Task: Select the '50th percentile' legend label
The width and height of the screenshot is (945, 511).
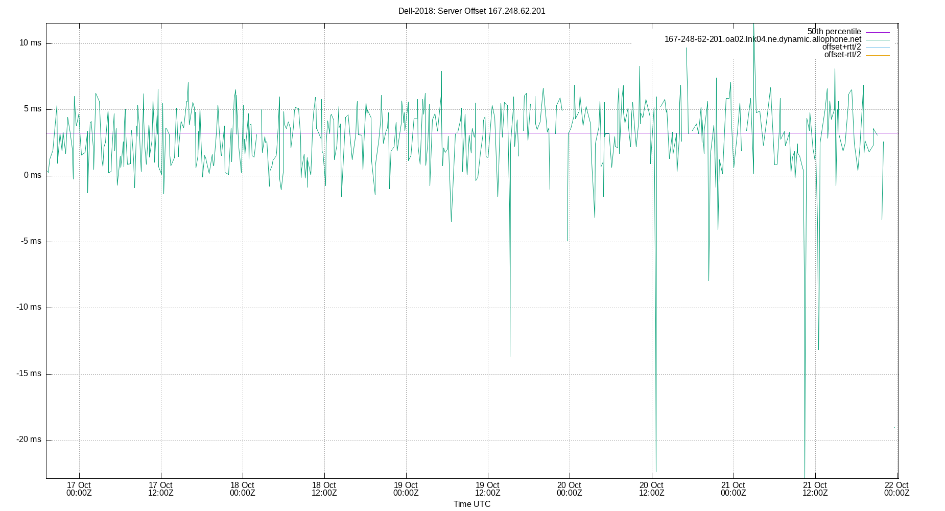Action: pyautogui.click(x=834, y=32)
